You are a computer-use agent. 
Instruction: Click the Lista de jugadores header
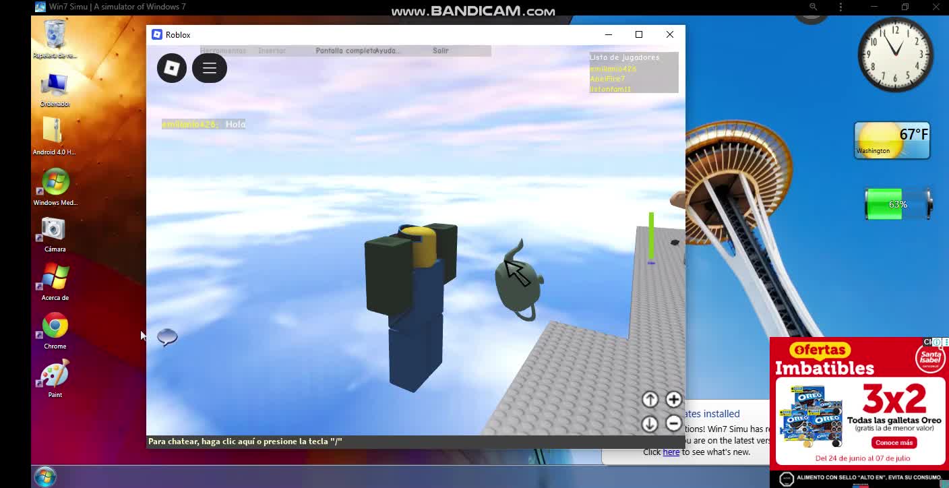pos(624,58)
